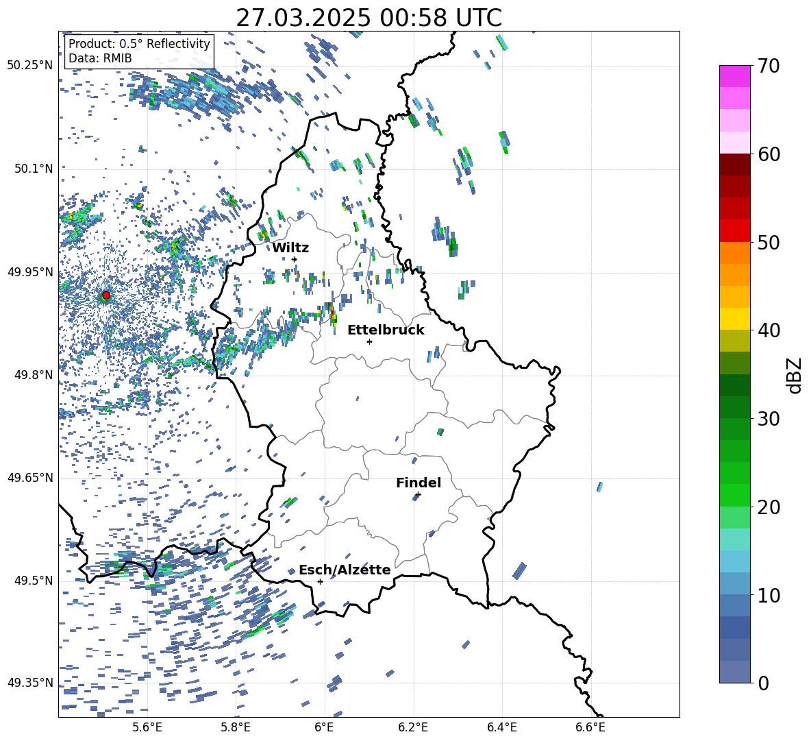Click the 'Data: RMIB' text

tap(100, 58)
